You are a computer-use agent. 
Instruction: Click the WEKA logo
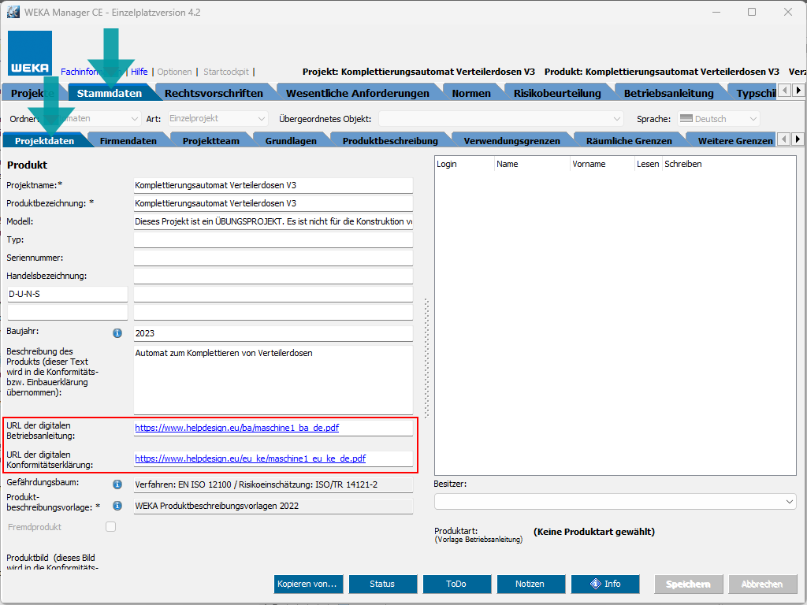30,53
